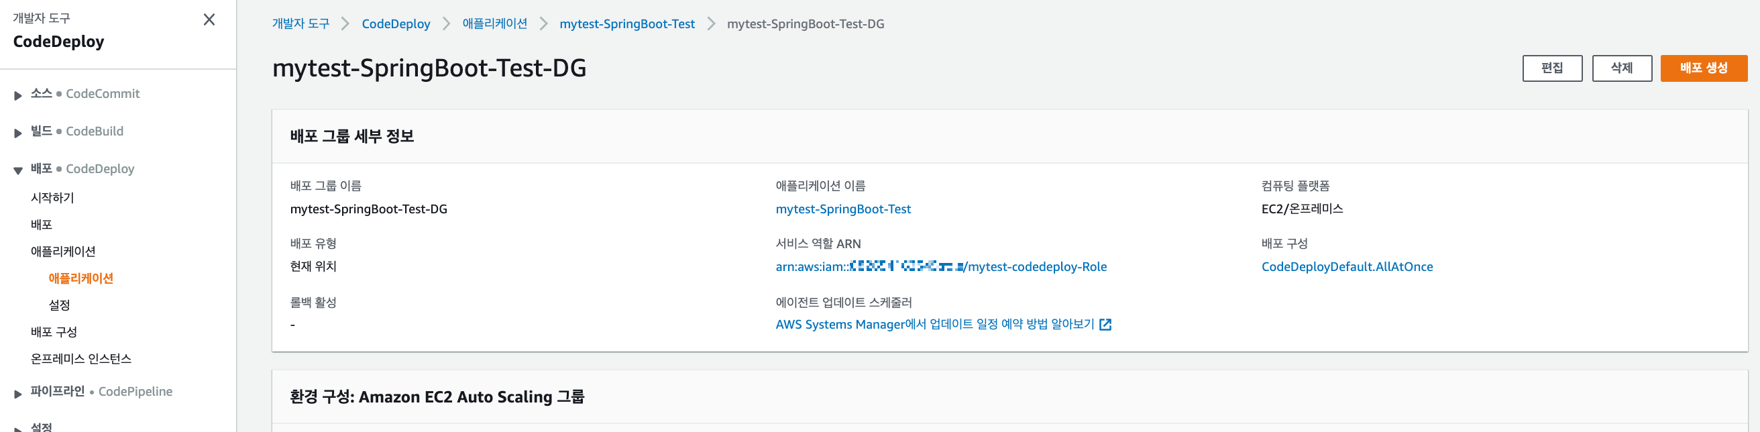This screenshot has width=1760, height=432.
Task: Click the external link icon after 알아보기
Action: [1105, 325]
